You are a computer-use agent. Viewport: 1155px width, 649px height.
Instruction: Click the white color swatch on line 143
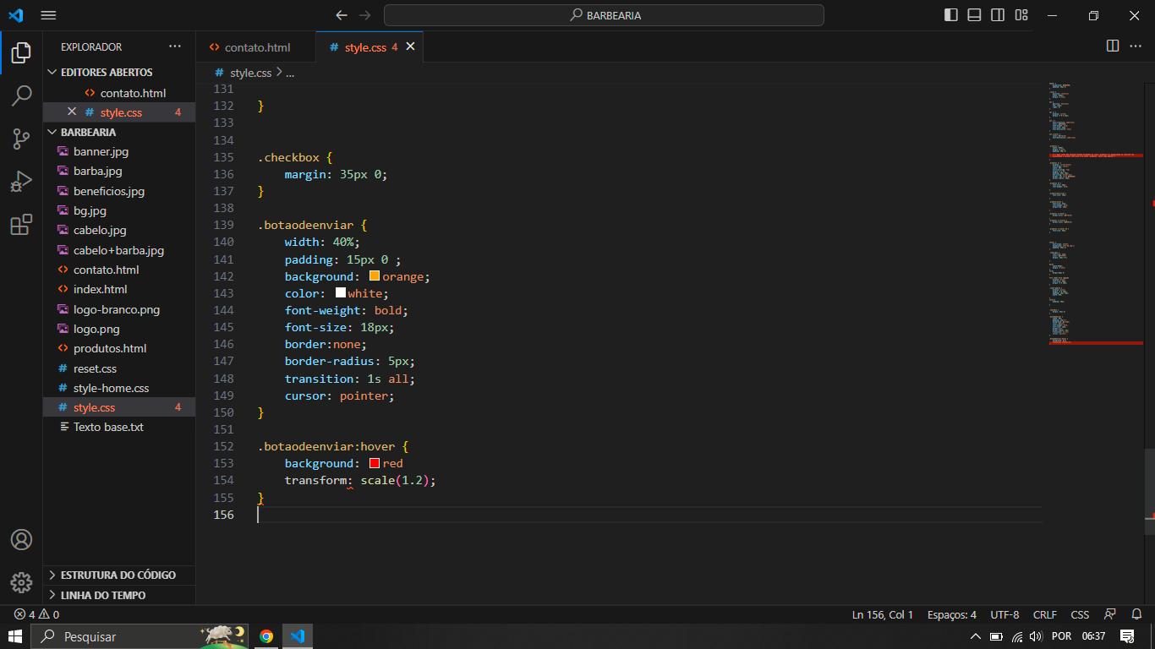click(x=341, y=293)
